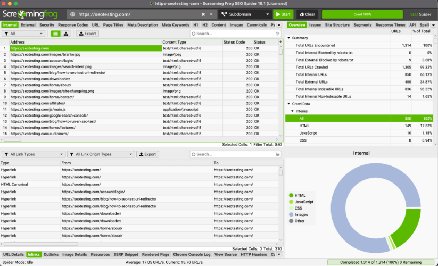Select row https://seotesting.com/images/branko.jpg
438x266 pixels.
139,54
